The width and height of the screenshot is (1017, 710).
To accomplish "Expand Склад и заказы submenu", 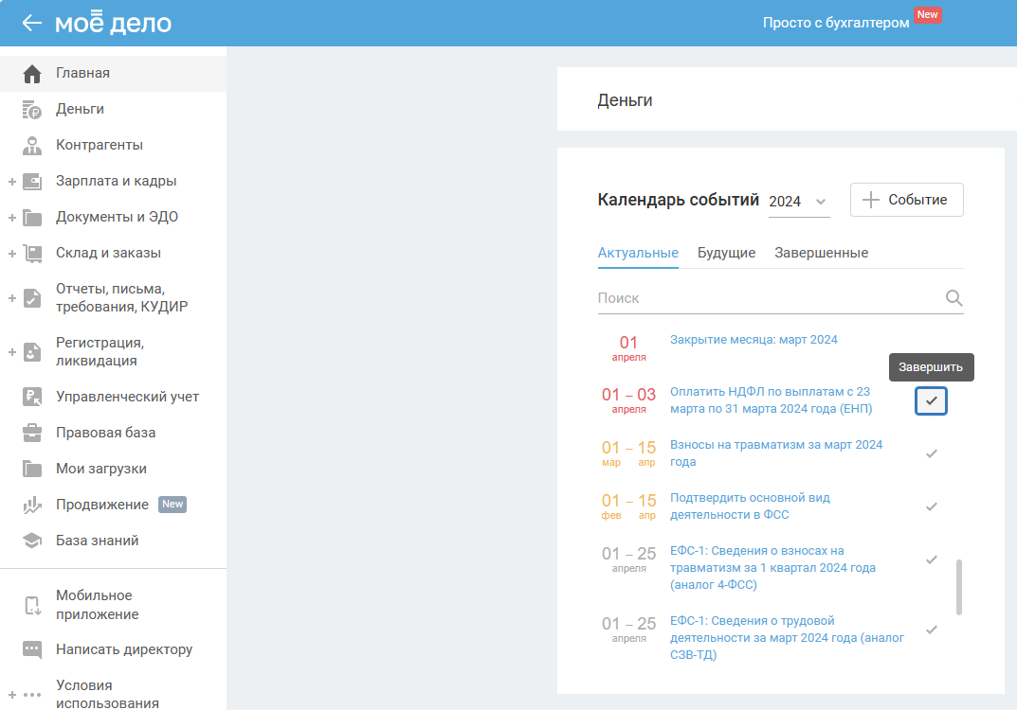I will (x=11, y=254).
